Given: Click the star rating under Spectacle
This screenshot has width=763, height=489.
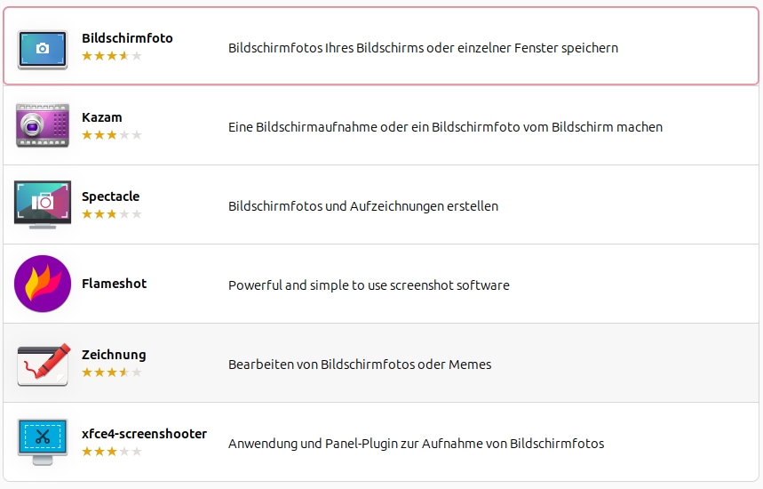Looking at the screenshot, I should tap(112, 214).
